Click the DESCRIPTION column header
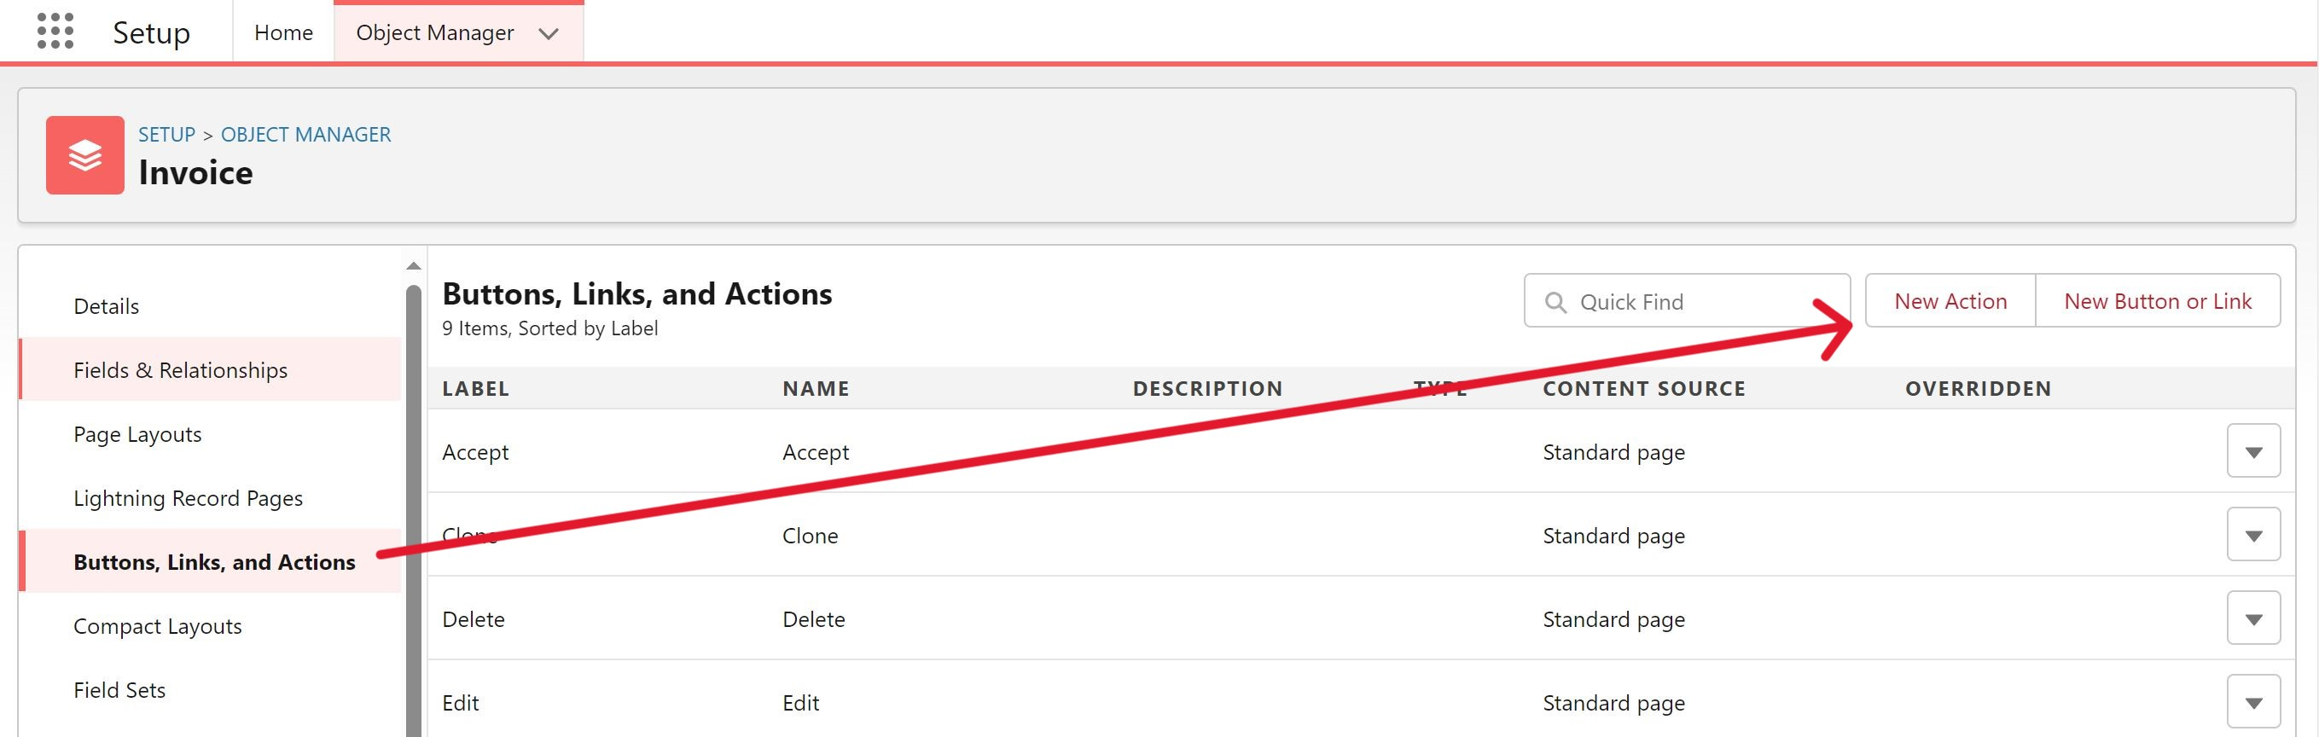 point(1207,389)
